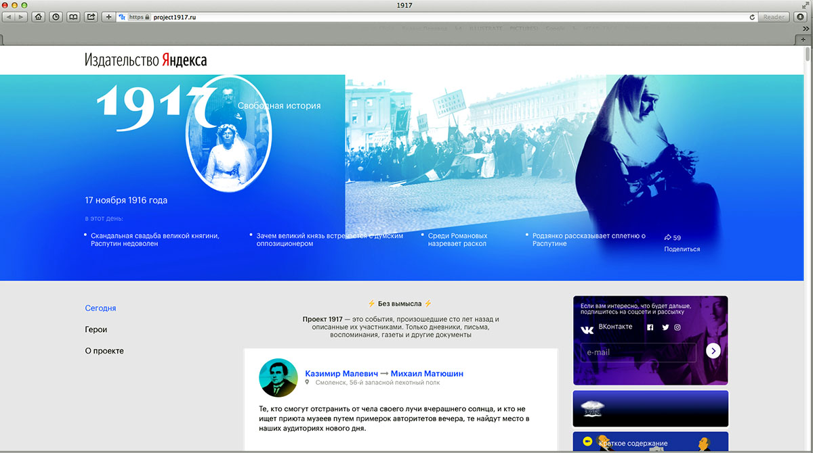Open the Facebook icon in subscribe widget
Image resolution: width=813 pixels, height=453 pixels.
650,327
